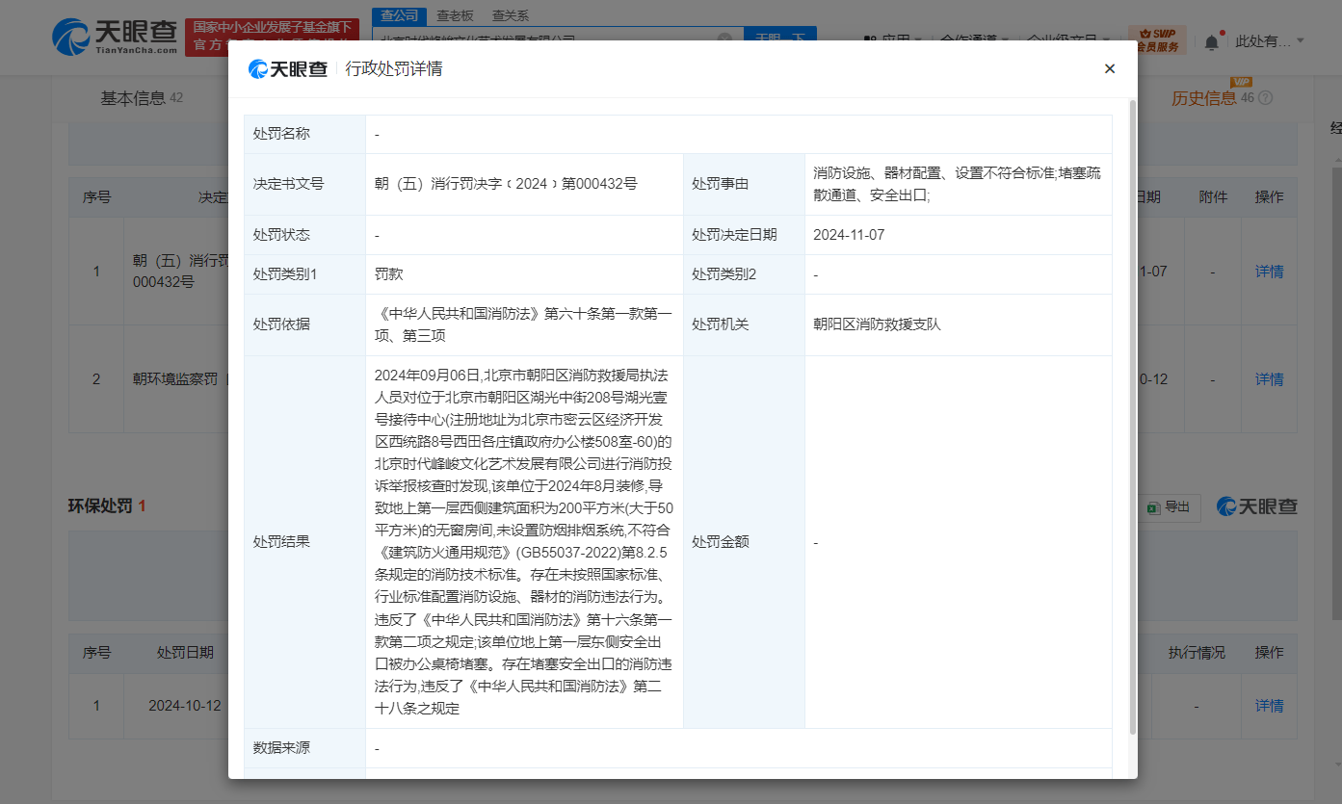
Task: Select the 查公司 search tab
Action: tap(400, 15)
